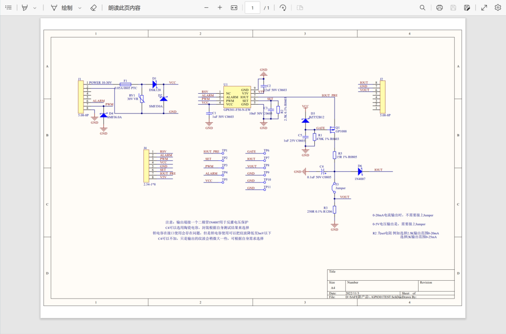The image size is (506, 334).
Task: Select the highlighter tool
Action: click(25, 8)
